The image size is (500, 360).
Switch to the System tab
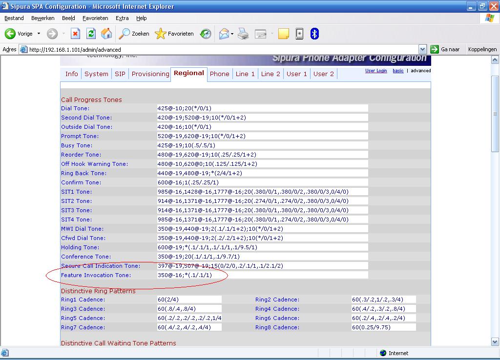[x=96, y=74]
